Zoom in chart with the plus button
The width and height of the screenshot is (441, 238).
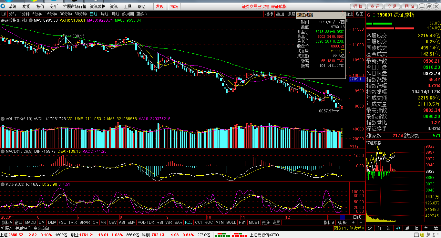pos(353,222)
